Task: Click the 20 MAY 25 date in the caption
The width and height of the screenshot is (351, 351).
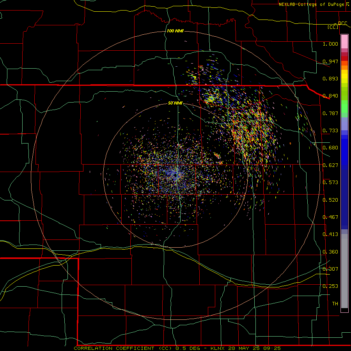Action: pos(243,348)
